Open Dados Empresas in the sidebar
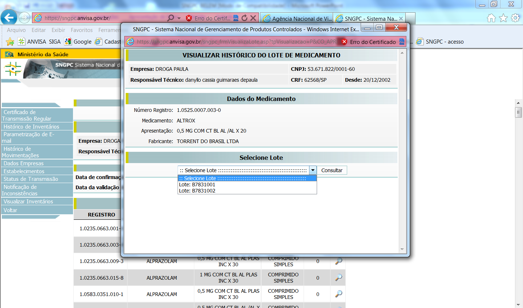Image resolution: width=523 pixels, height=308 pixels. pos(37,163)
